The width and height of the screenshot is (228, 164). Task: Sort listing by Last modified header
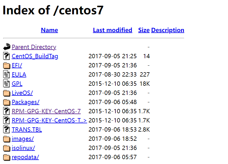click(x=113, y=30)
